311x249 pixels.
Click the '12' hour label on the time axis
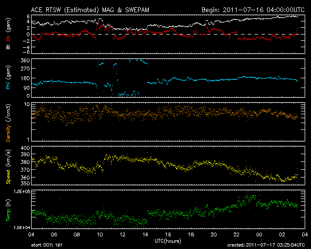(122, 235)
